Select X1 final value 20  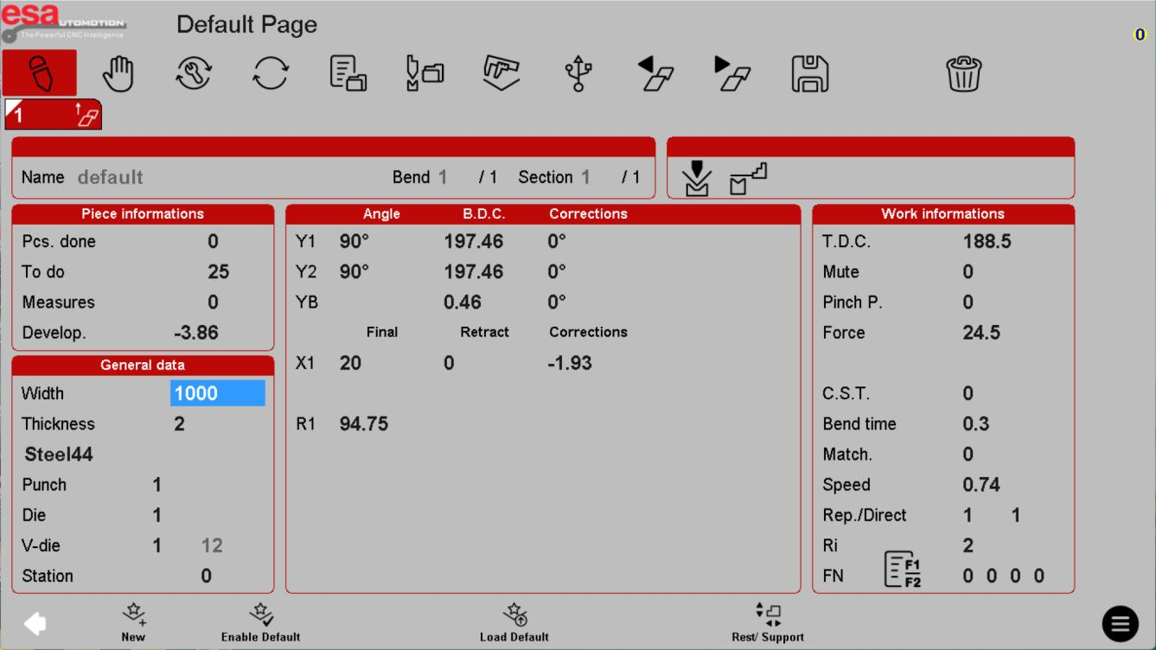pos(350,363)
